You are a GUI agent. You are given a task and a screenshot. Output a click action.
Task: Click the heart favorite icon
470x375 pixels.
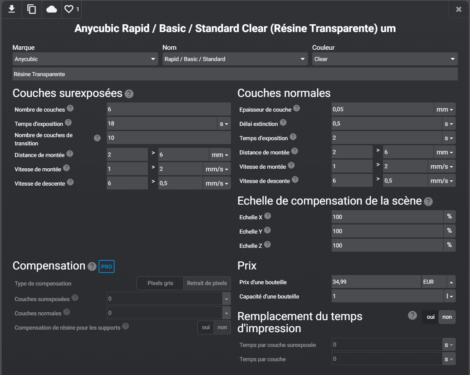pos(69,9)
